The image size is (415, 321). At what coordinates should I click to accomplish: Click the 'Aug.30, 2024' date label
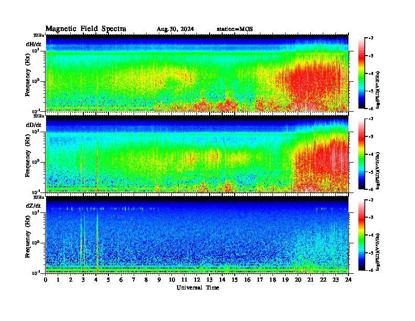click(x=175, y=29)
